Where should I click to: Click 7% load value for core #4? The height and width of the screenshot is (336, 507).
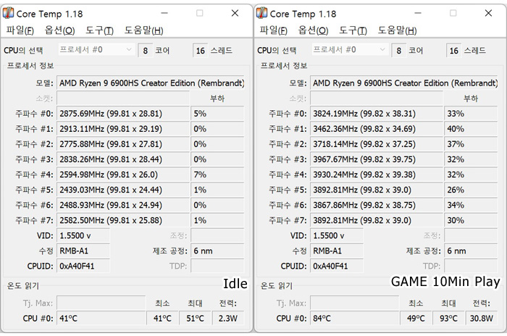pos(217,175)
